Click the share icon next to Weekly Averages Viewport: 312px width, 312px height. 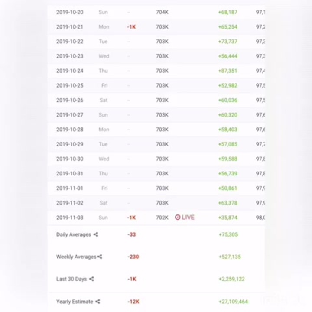pos(100,257)
